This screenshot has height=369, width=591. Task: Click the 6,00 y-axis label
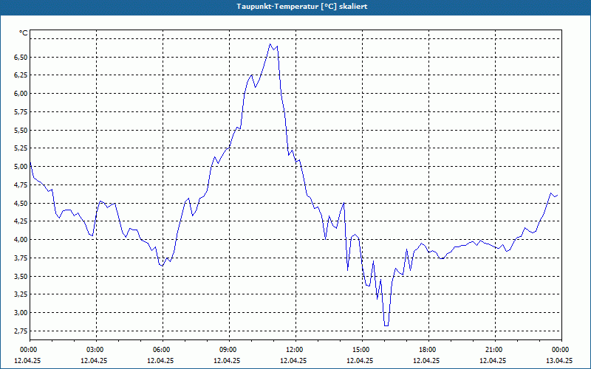pos(21,94)
